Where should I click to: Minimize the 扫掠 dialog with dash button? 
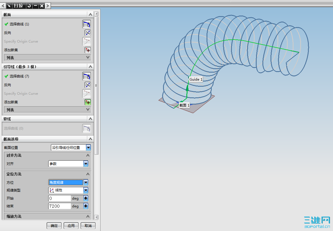point(35,6)
